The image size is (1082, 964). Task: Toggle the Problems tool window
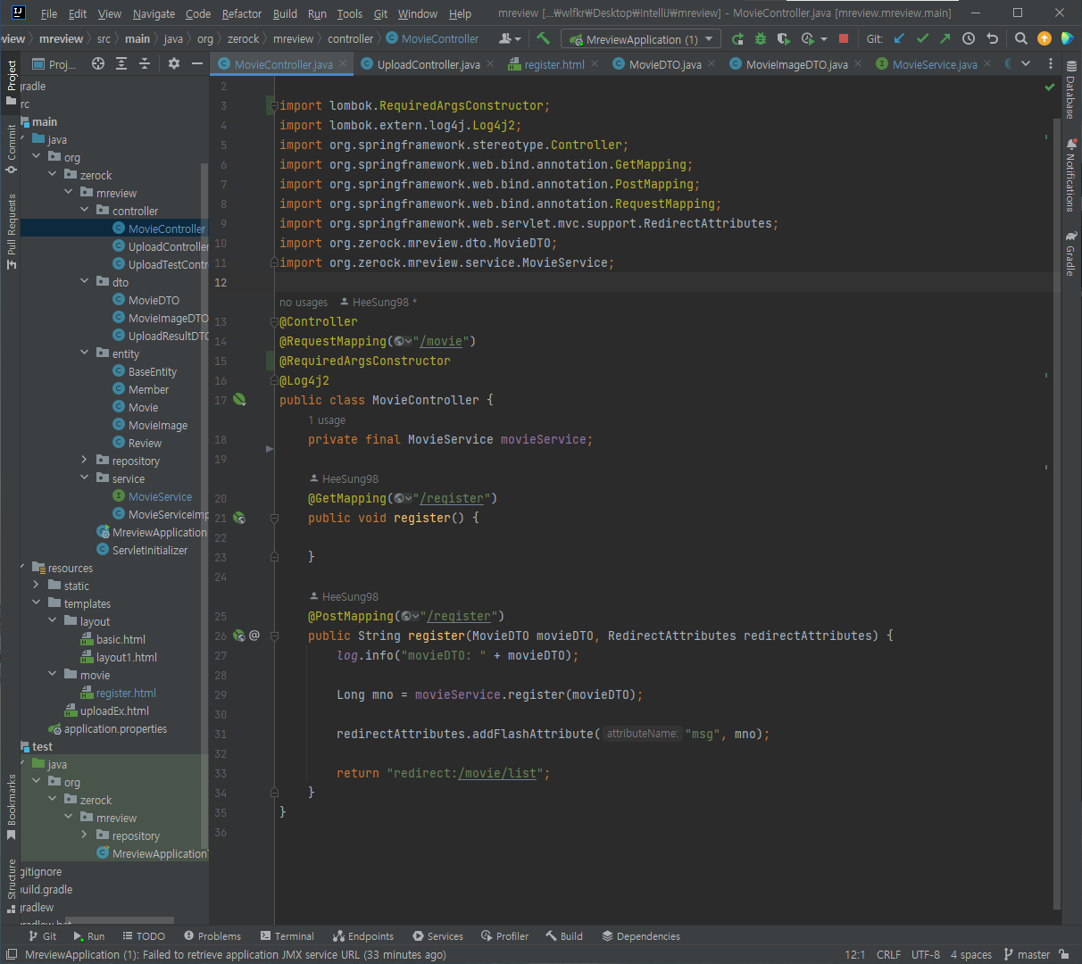pyautogui.click(x=212, y=936)
